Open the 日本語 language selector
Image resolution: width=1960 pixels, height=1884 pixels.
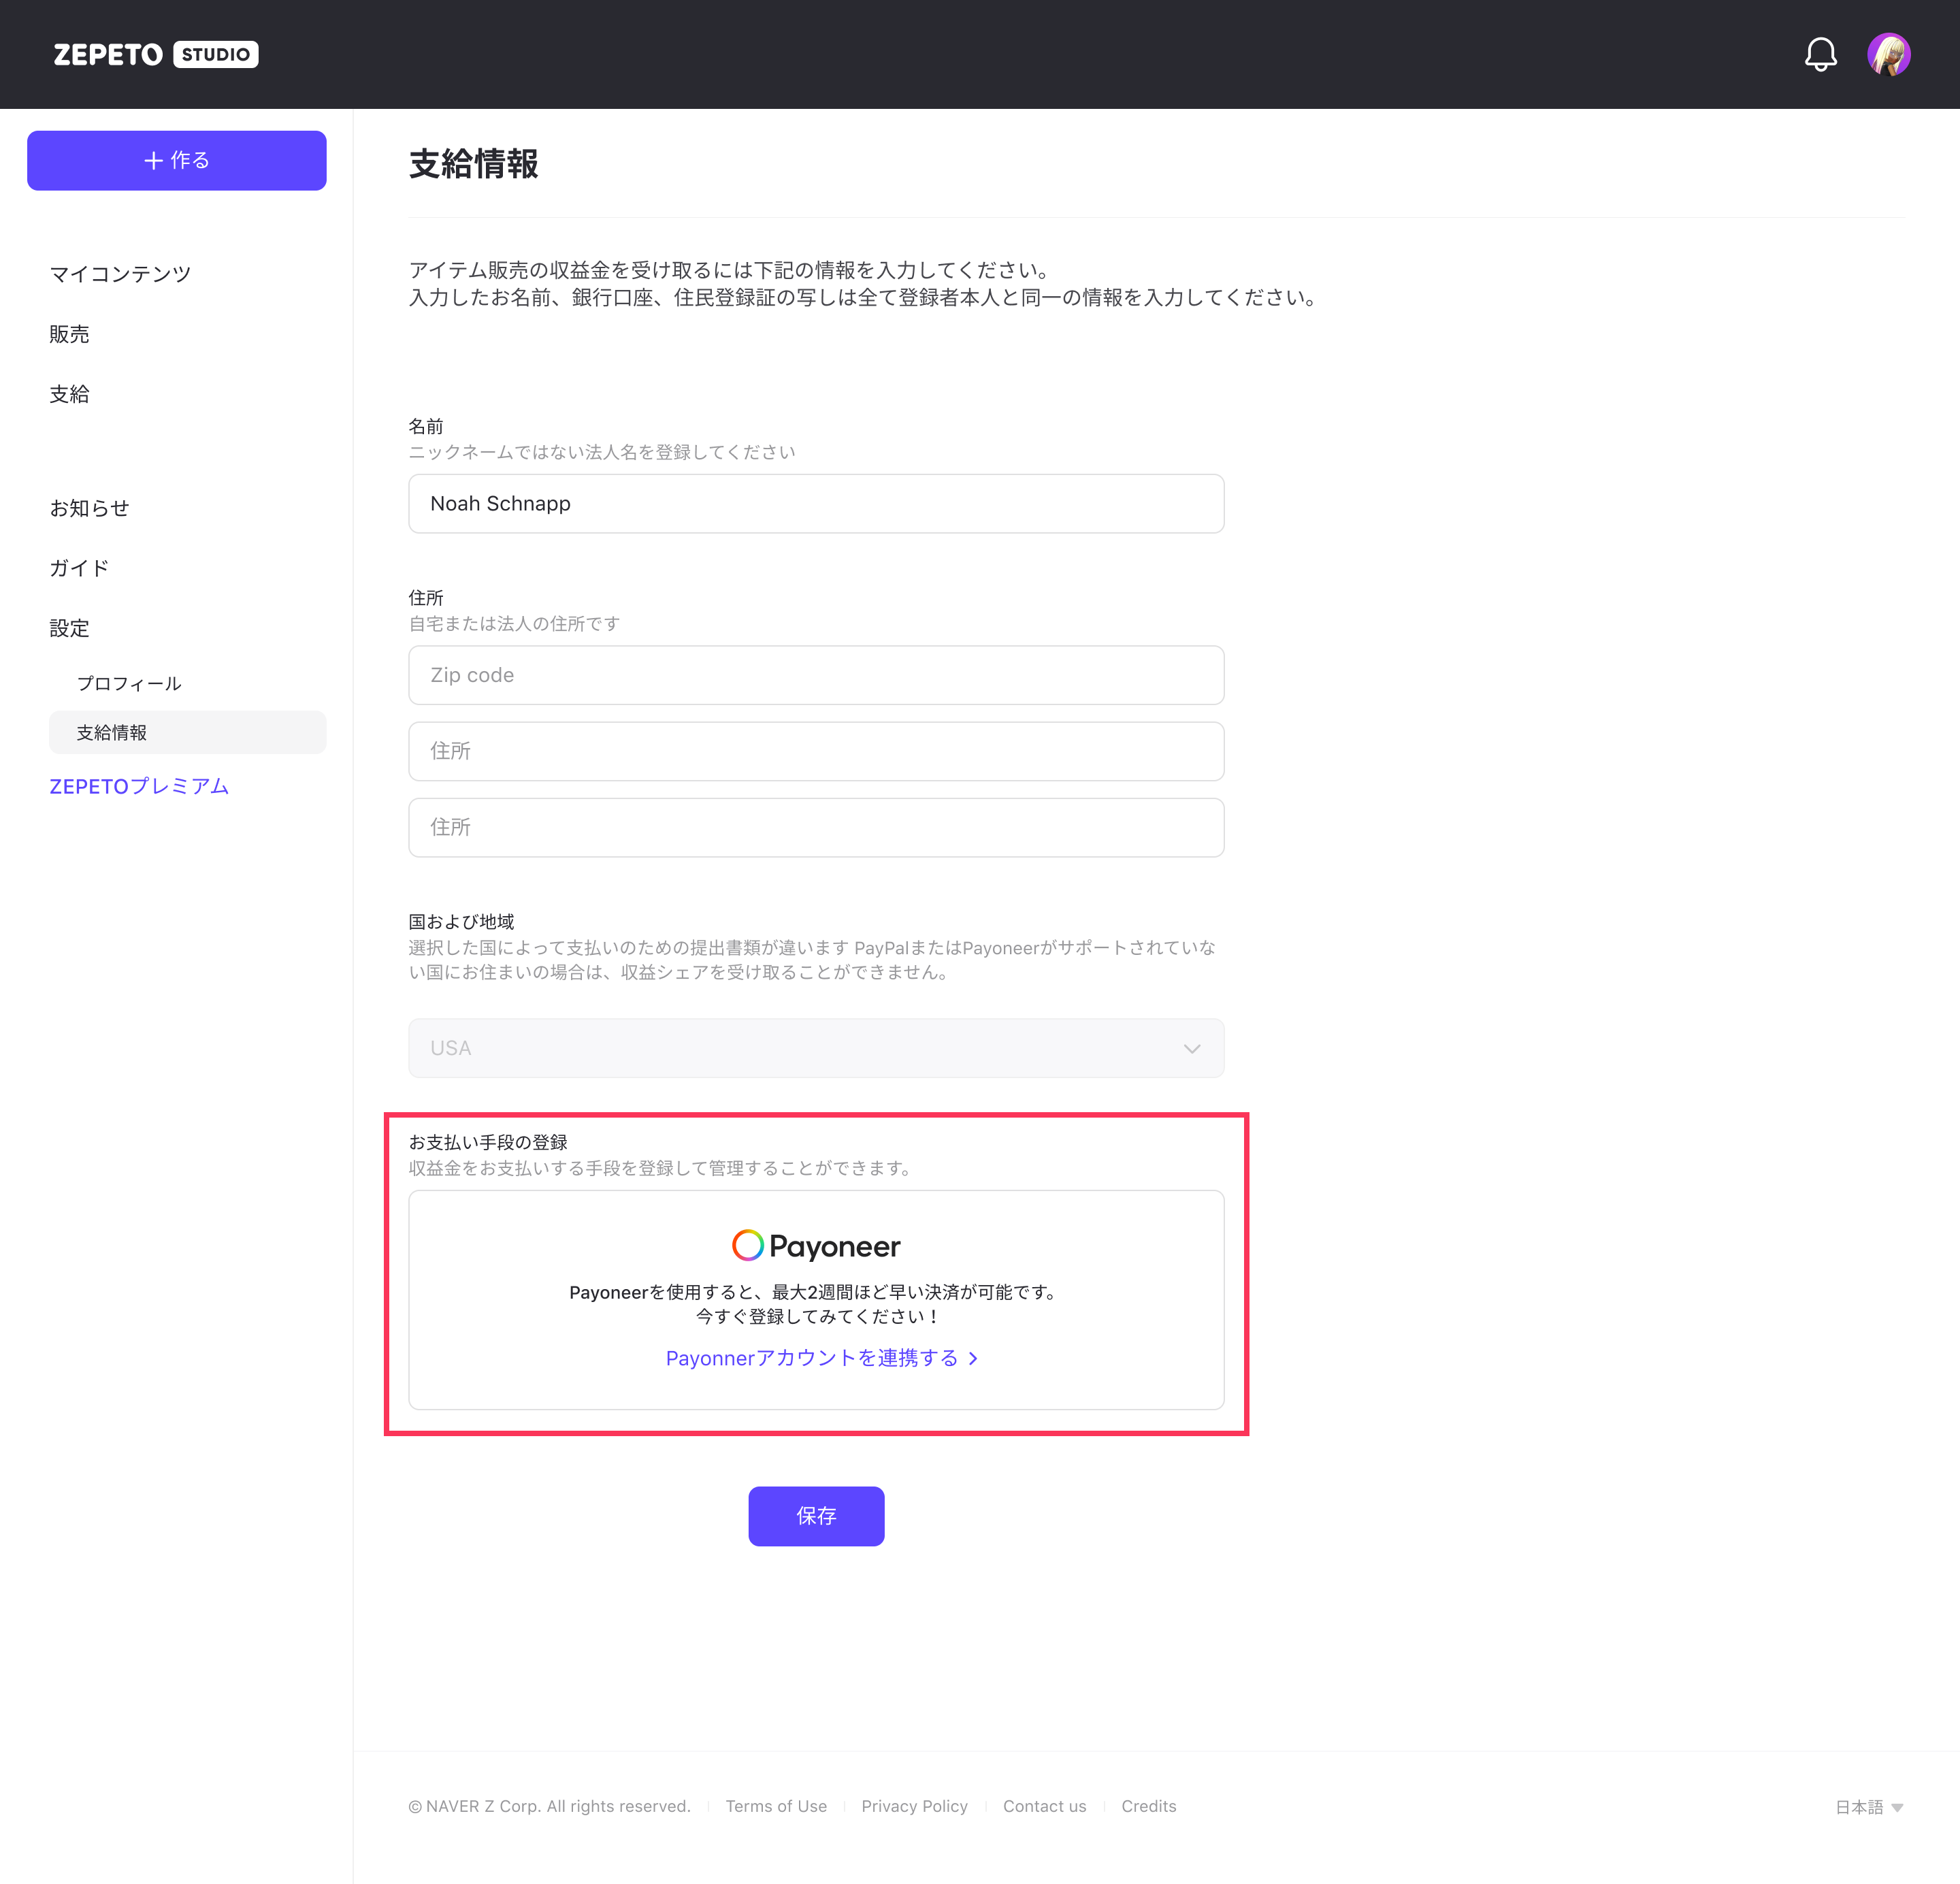point(1869,1807)
